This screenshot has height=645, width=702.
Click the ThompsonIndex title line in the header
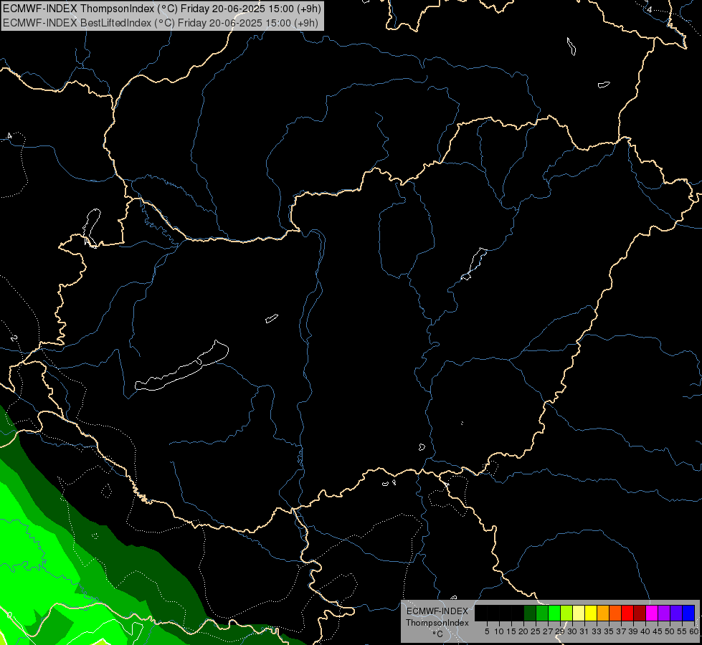(x=161, y=9)
